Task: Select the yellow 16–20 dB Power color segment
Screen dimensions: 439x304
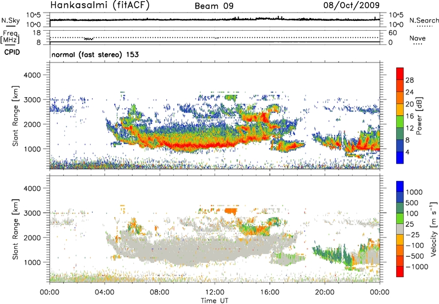Action: 400,110
